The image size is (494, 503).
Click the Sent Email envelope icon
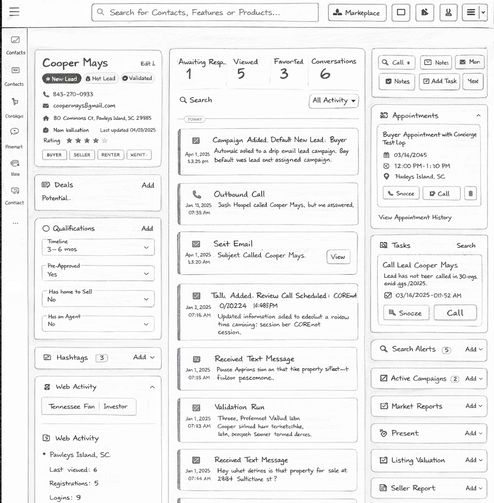pos(196,244)
